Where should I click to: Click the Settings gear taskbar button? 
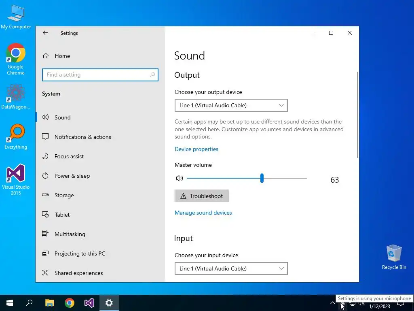click(109, 303)
